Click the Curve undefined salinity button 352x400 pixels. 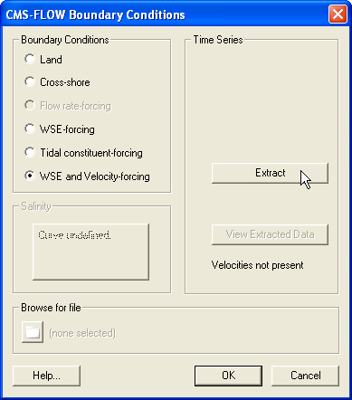pos(90,252)
